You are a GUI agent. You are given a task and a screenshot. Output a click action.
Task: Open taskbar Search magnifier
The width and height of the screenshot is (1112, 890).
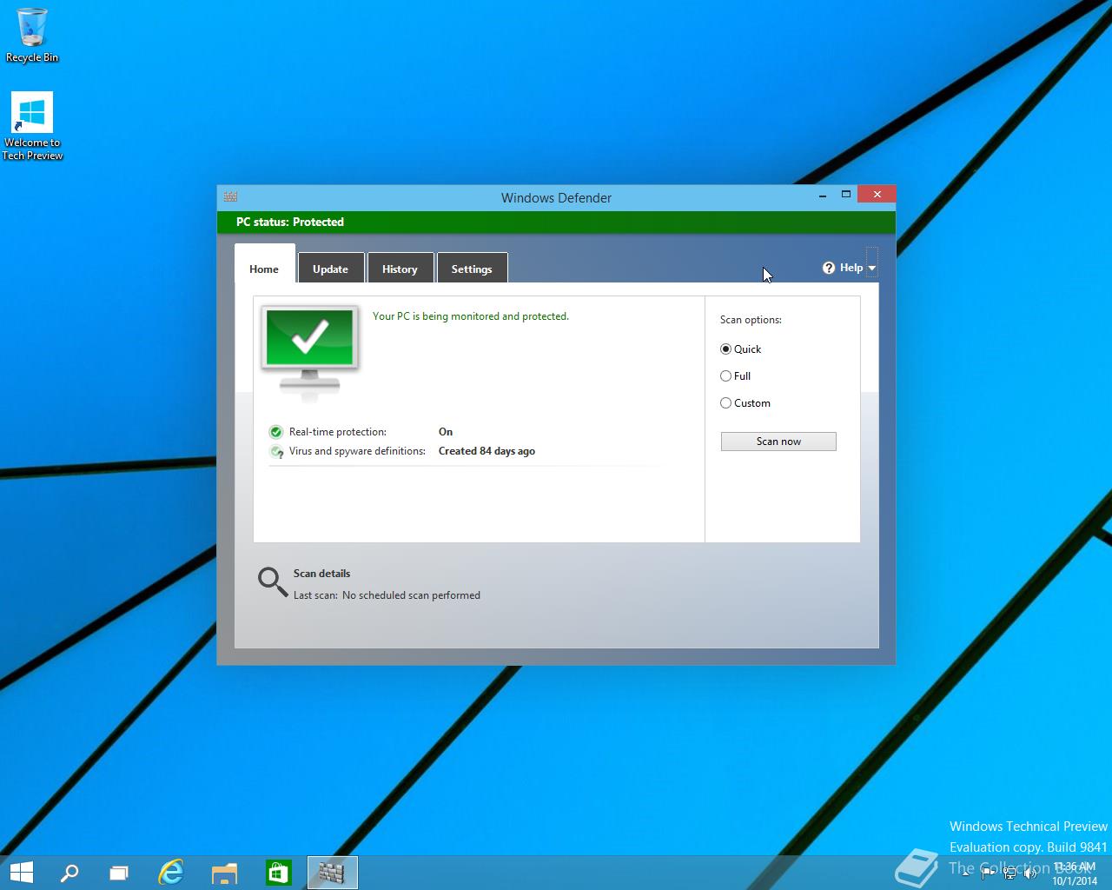(x=69, y=873)
